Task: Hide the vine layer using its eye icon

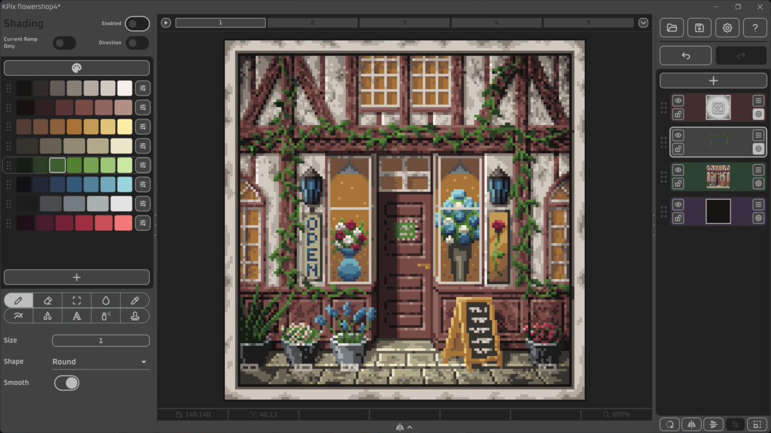Action: 678,135
